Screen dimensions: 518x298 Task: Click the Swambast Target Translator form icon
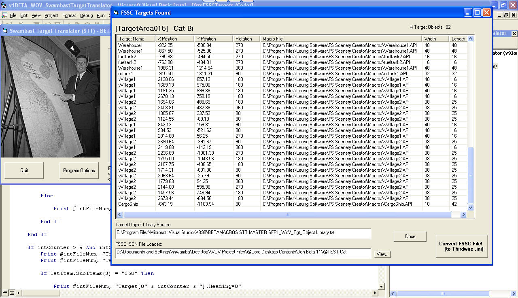coord(4,31)
